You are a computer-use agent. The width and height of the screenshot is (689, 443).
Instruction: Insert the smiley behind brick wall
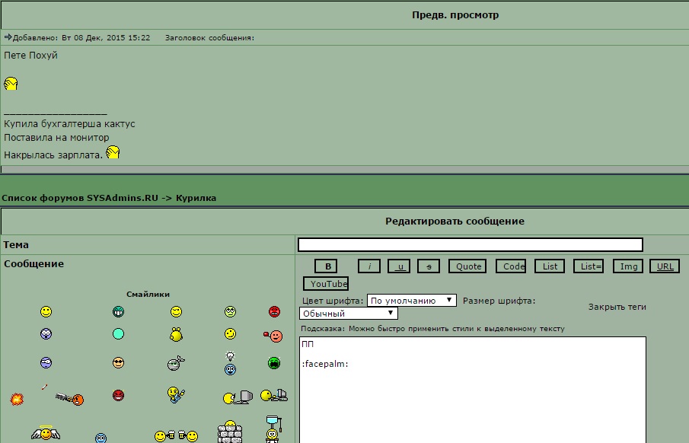point(230,432)
